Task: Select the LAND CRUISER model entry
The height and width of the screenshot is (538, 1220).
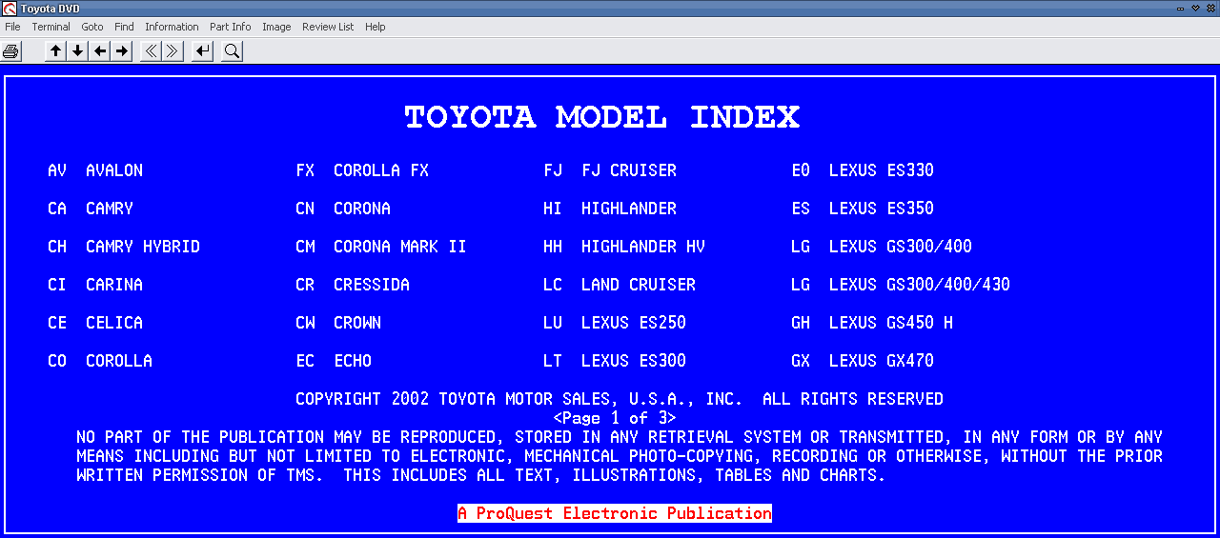Action: (620, 285)
